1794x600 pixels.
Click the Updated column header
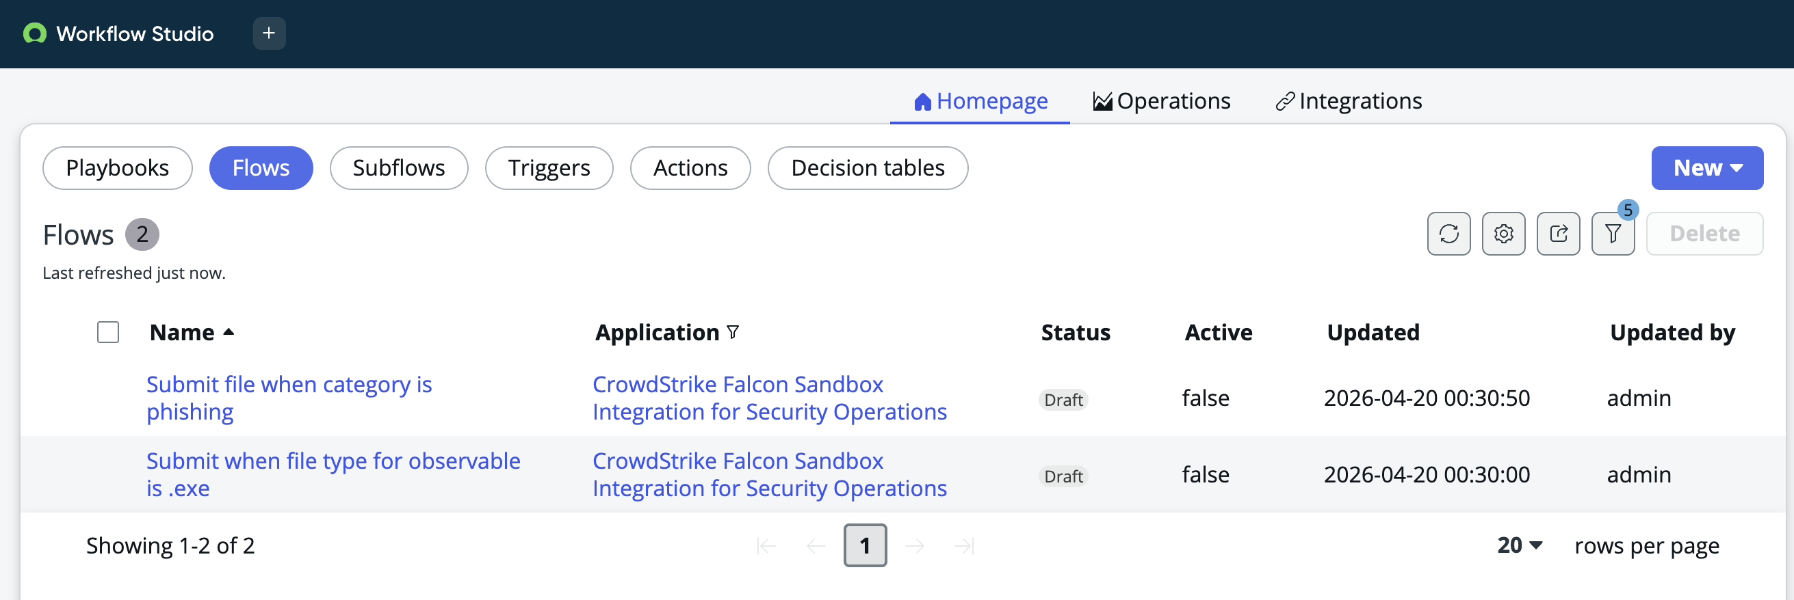1373,332
